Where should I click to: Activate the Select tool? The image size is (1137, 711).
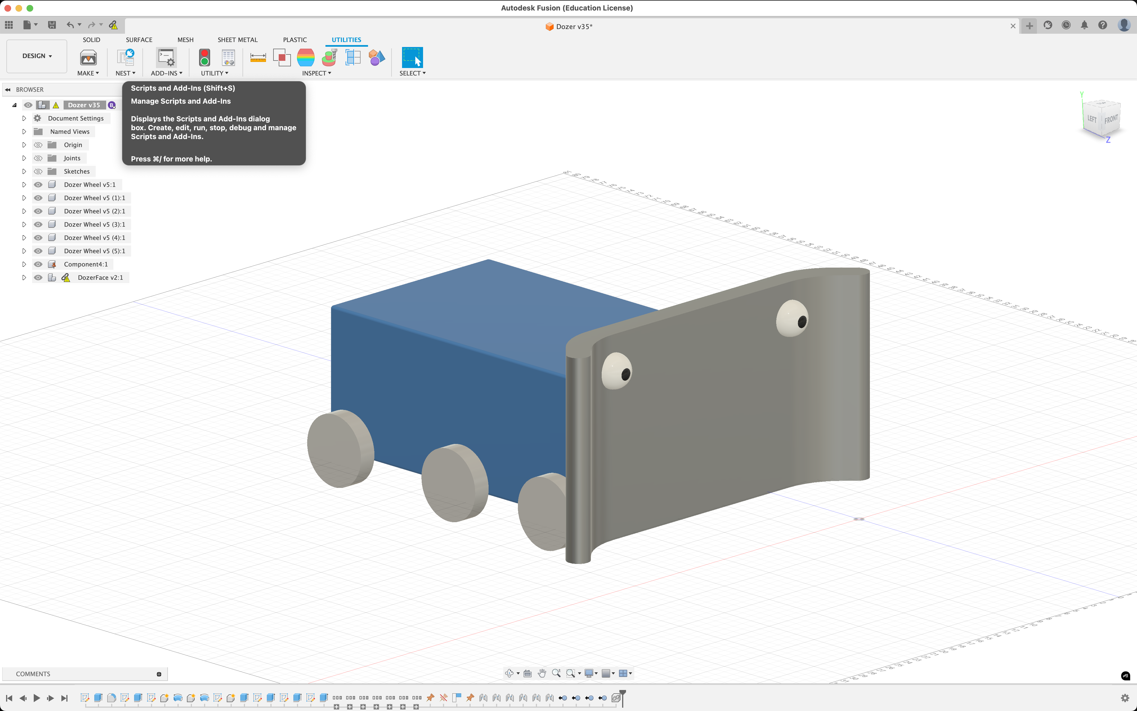click(x=412, y=58)
